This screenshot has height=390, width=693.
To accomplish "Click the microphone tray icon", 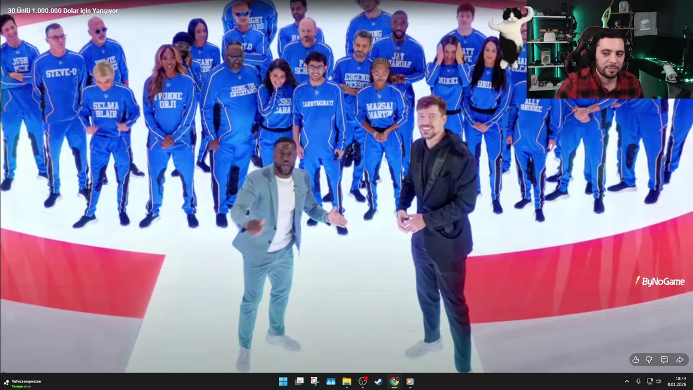I will click(x=638, y=381).
